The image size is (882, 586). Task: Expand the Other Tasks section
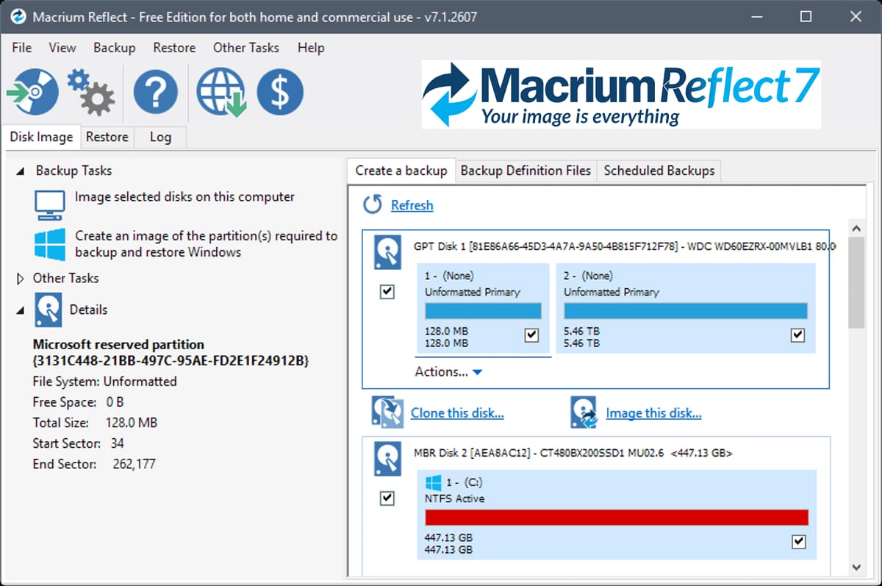click(x=20, y=279)
